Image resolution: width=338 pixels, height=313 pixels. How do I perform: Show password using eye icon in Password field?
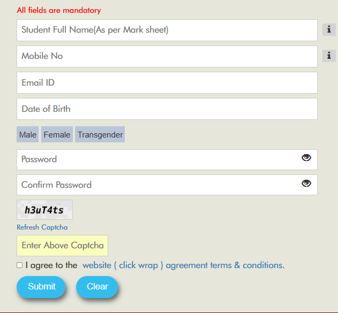click(306, 158)
